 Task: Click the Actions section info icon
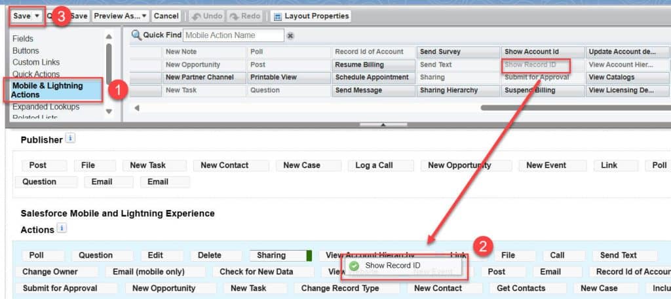(x=62, y=228)
